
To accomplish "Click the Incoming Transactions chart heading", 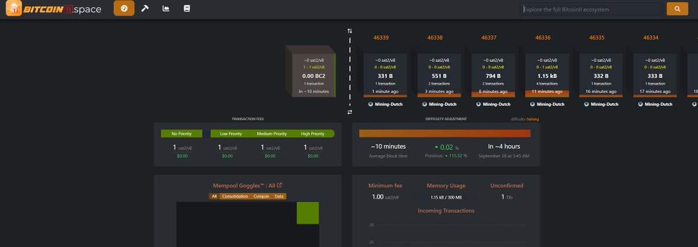I will (x=446, y=210).
